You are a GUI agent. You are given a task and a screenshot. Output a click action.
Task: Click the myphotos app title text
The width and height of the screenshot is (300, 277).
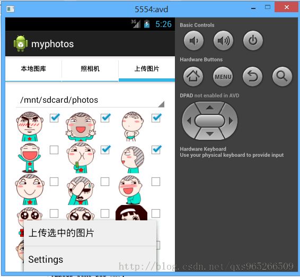[52, 44]
